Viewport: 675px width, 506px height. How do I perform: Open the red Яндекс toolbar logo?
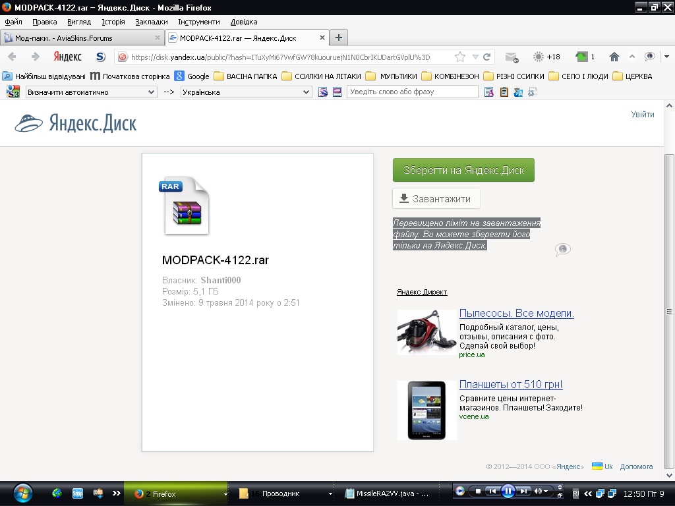(67, 57)
